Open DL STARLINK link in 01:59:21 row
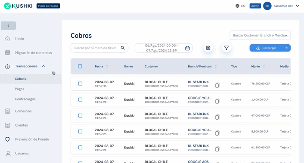This screenshot has width=304, height=163. tap(198, 146)
